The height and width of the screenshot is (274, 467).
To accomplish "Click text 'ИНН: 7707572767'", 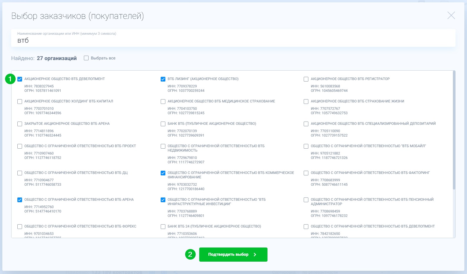I will click(x=325, y=109).
